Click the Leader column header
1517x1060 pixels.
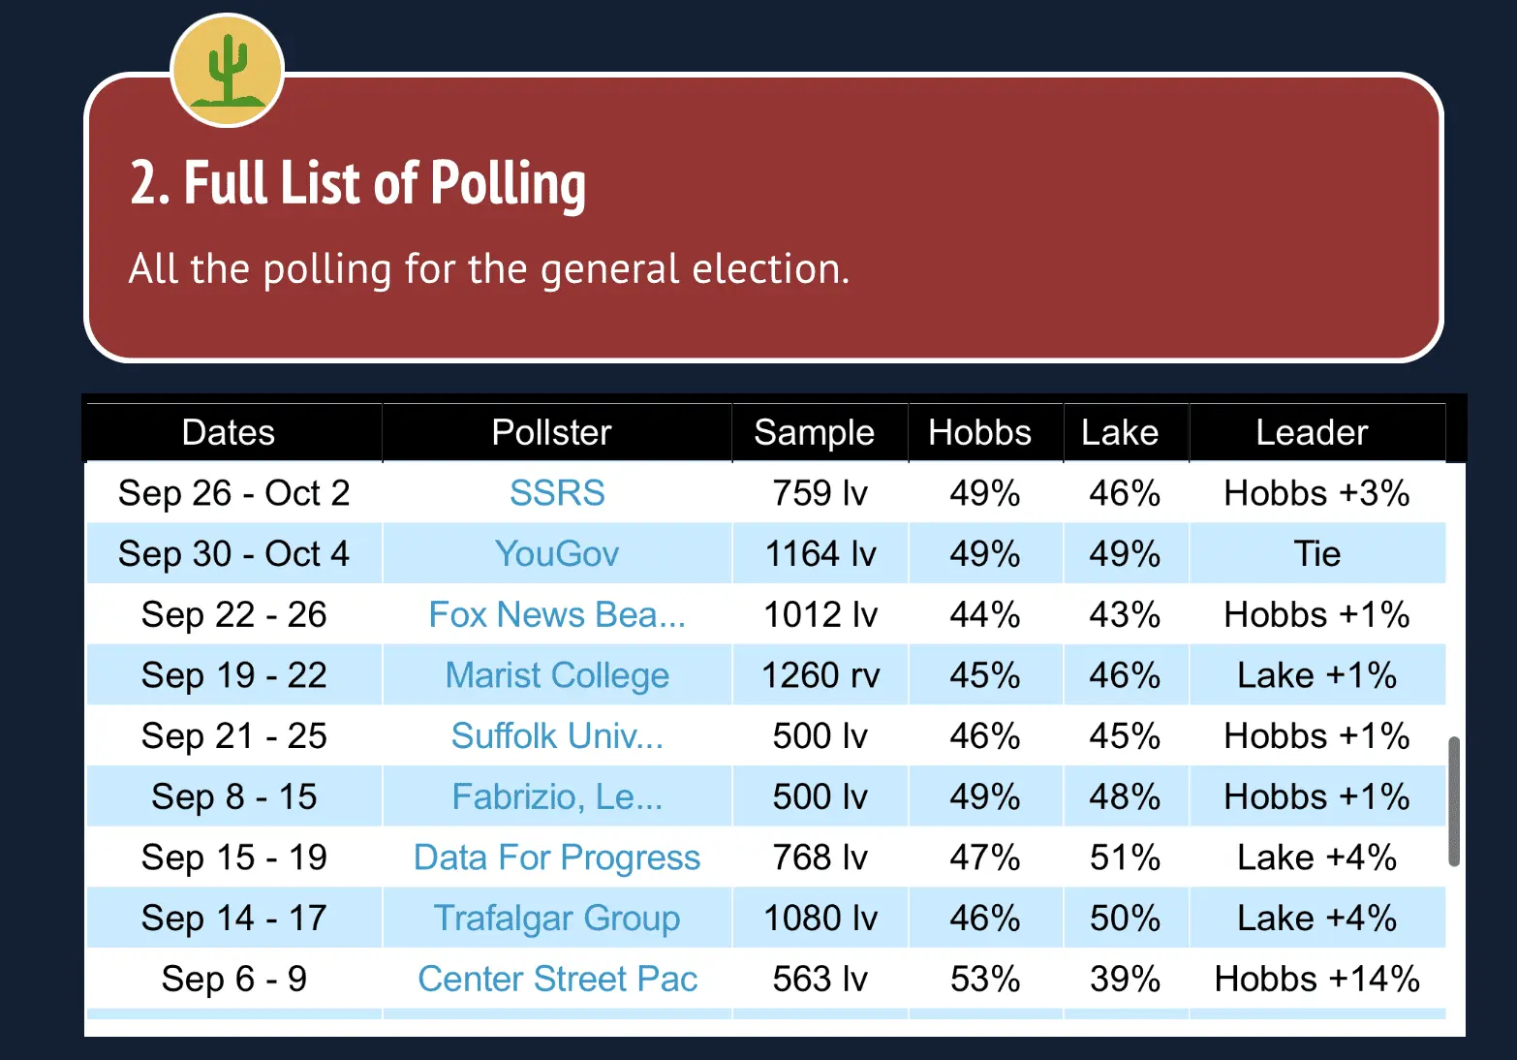[1312, 432]
